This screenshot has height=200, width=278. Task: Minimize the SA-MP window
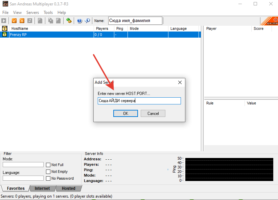point(240,4)
